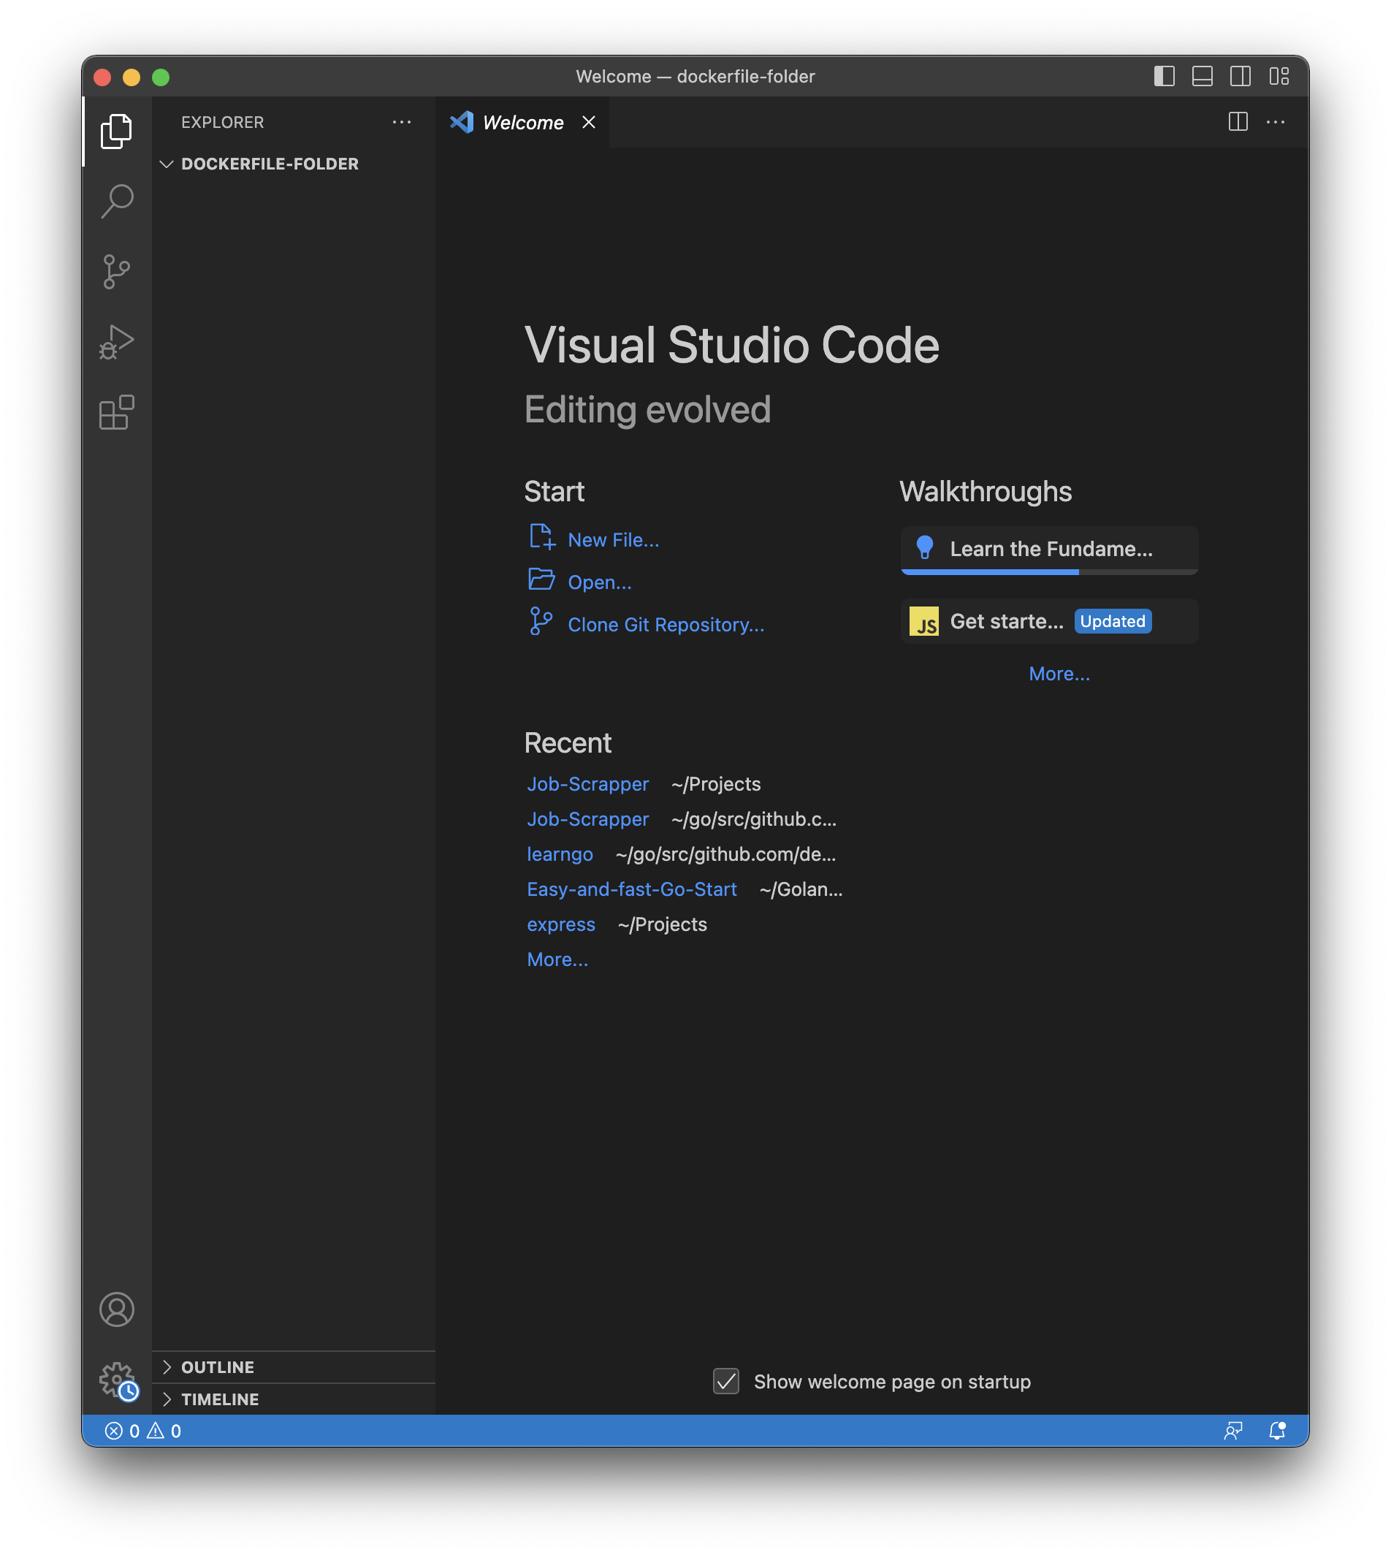Click the New File icon
The image size is (1391, 1555).
coord(542,536)
